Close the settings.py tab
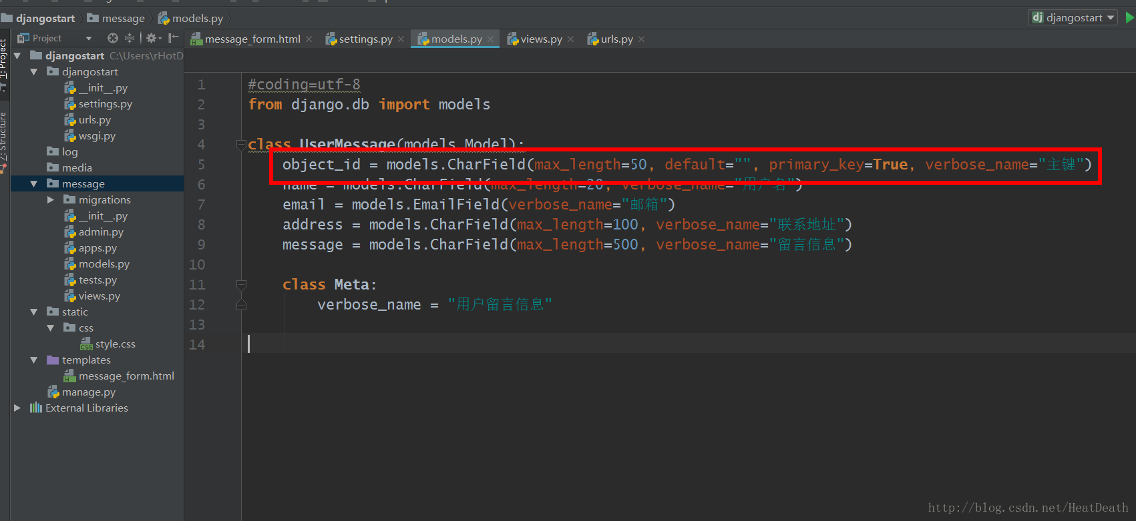This screenshot has width=1136, height=521. (x=401, y=39)
